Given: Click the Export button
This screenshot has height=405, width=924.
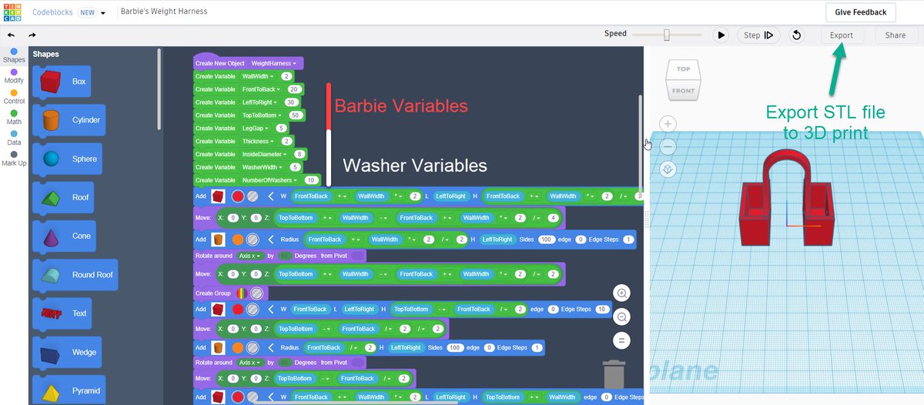Looking at the screenshot, I should 842,35.
